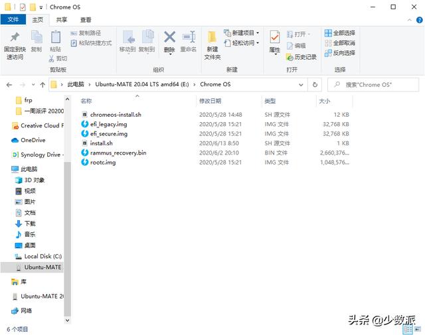425x335 pixels.
Task: Open the Help question mark icon
Action: (x=419, y=20)
